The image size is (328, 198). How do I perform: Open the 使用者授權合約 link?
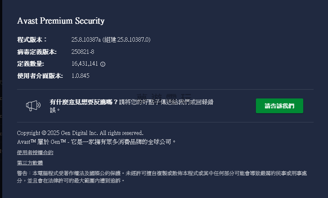[35, 153]
